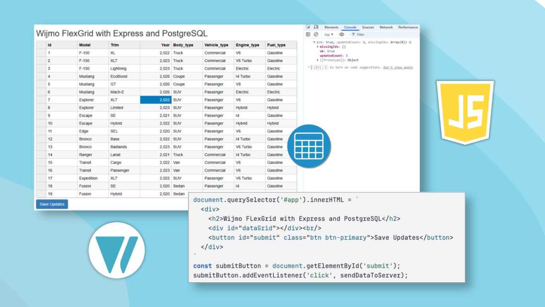Activate the inspect element picker icon

click(x=308, y=27)
